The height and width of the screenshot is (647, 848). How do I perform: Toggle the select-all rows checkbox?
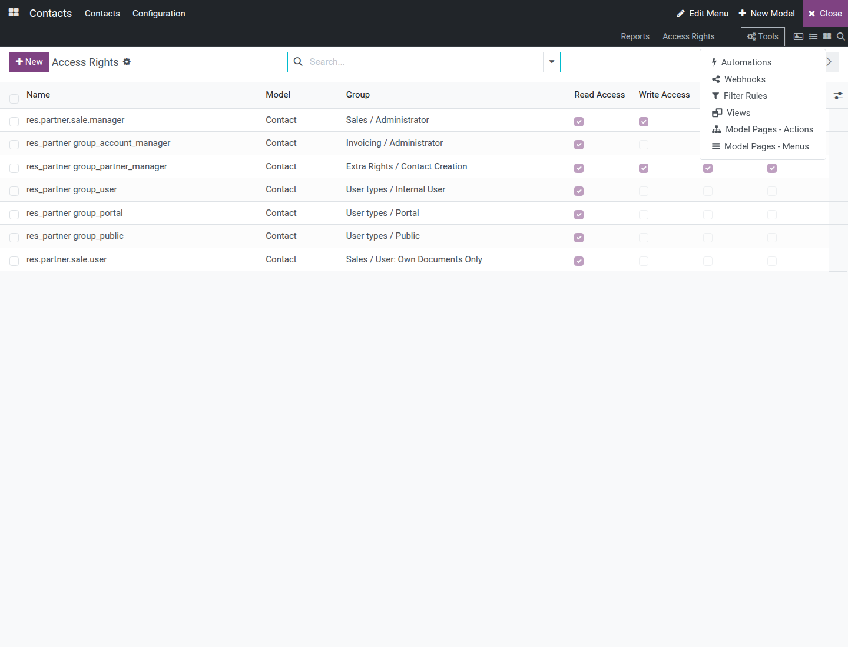(14, 99)
